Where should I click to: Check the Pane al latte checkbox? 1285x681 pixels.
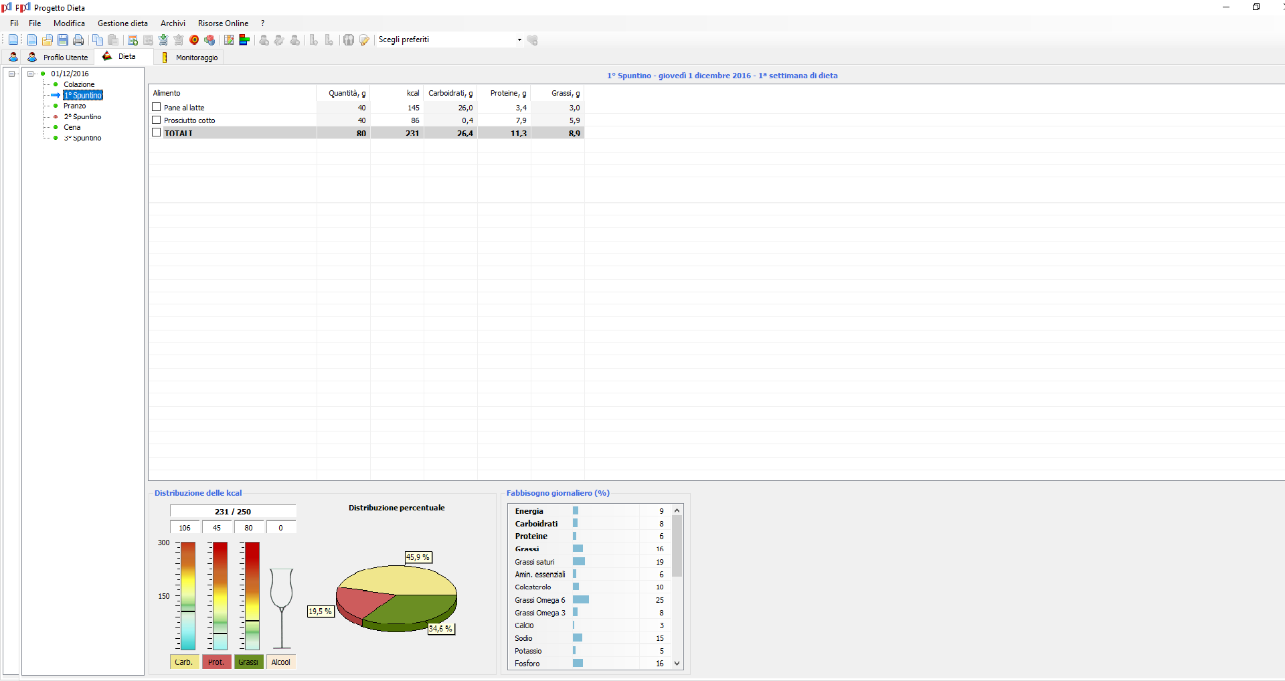point(157,107)
